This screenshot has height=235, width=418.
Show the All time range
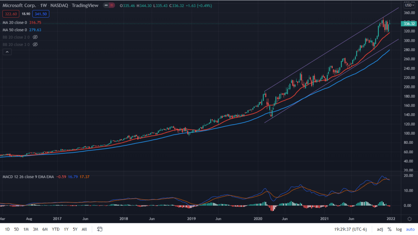(84, 229)
